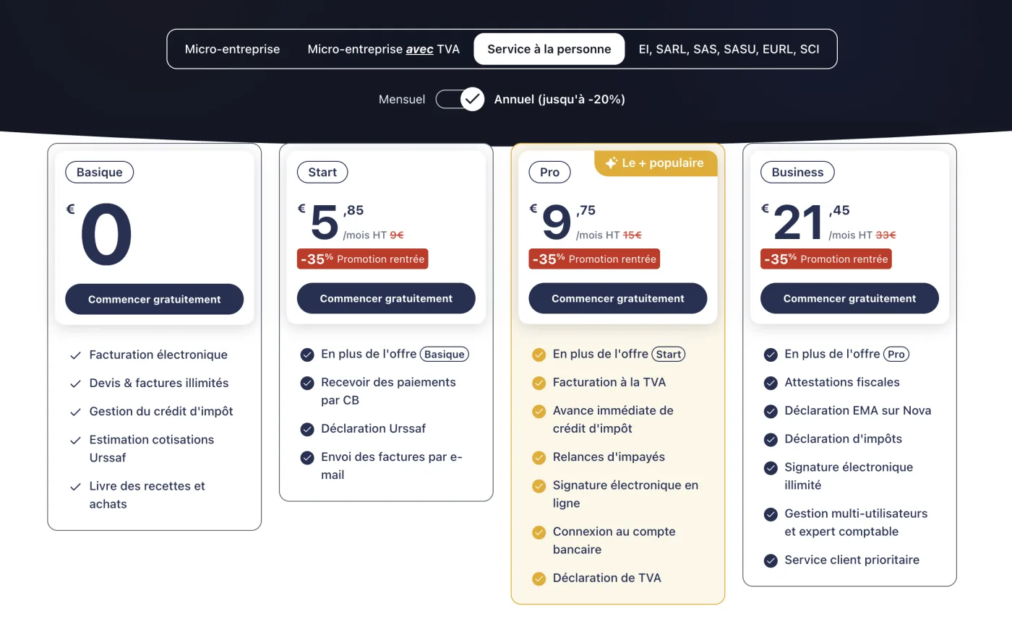Viewport: 1012px width, 624px height.
Task: Toggle the Mensuel / Annuel billing switch
Action: pos(460,99)
